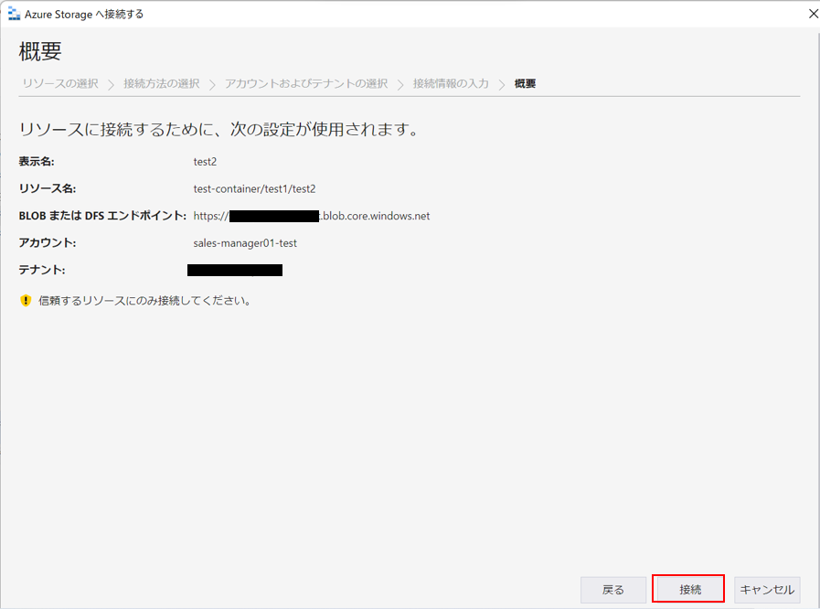Click the リソースに接続するために settings description text
Screen dimensions: 820x609
(x=219, y=129)
